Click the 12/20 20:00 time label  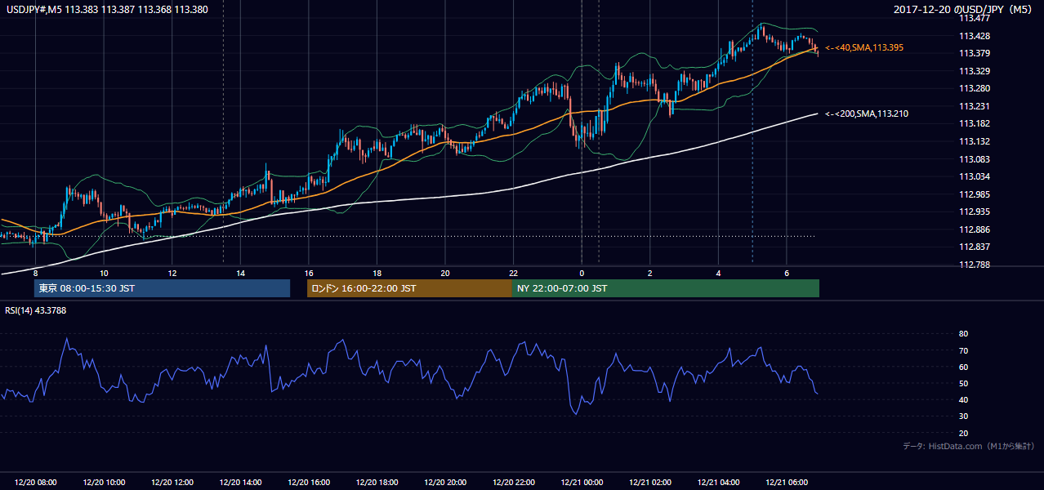445,483
